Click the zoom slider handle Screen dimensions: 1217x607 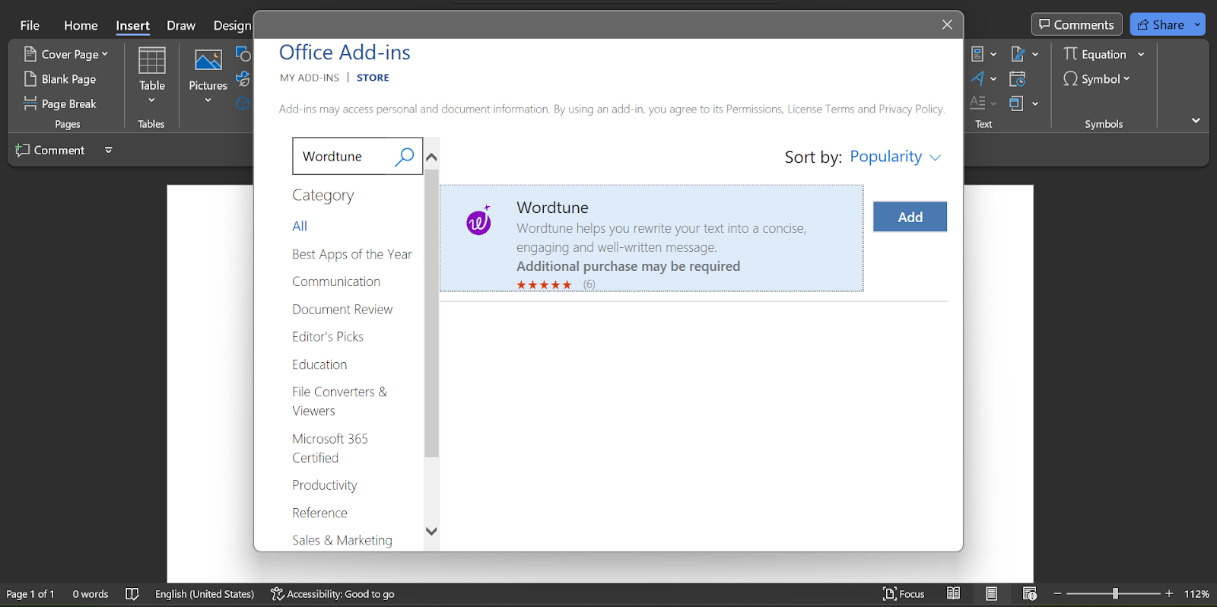1115,594
